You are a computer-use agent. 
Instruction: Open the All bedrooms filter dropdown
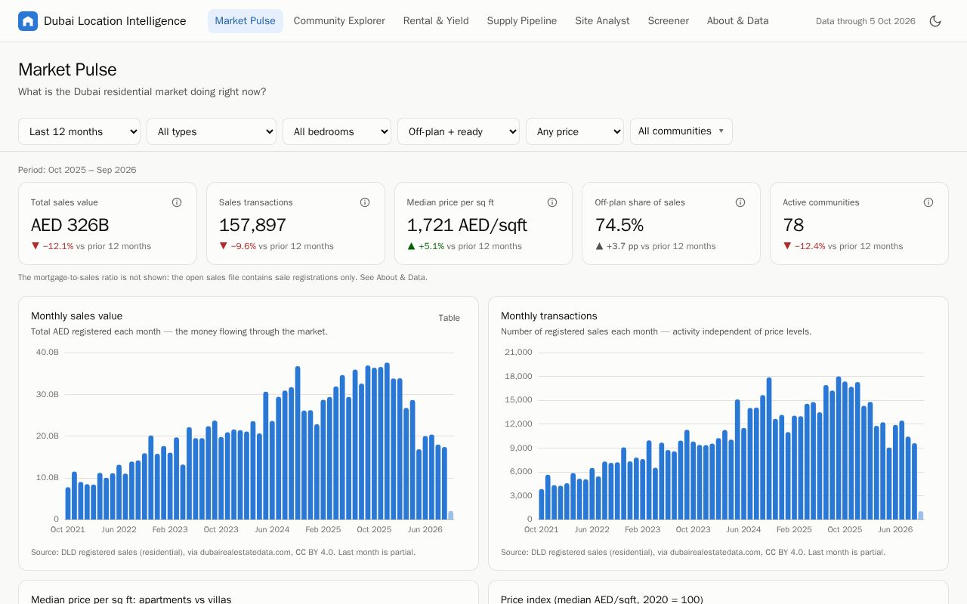[x=337, y=131]
